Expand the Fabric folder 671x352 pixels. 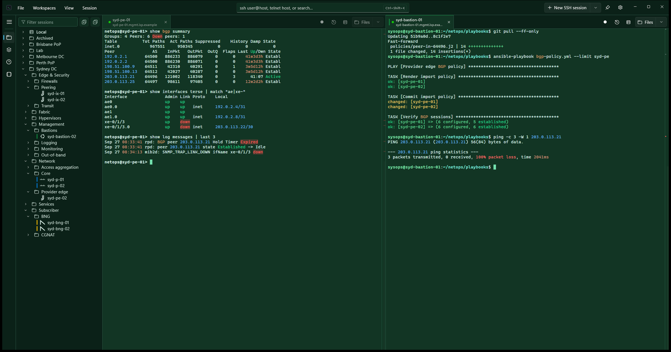[26, 112]
